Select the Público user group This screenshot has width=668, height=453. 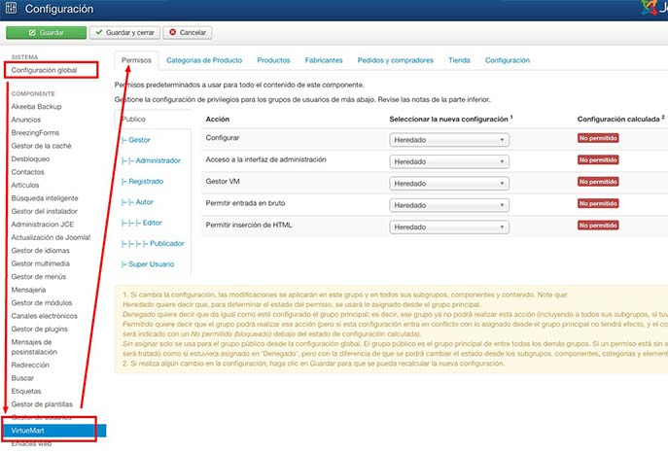pos(134,120)
